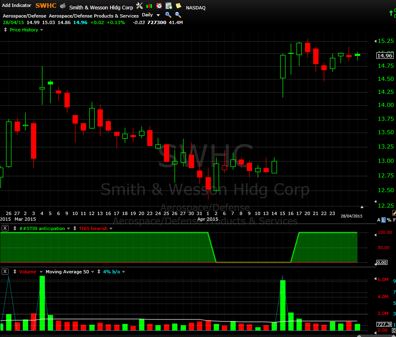The width and height of the screenshot is (396, 337).
Task: Close the STIB anticipation indicator pane
Action: (5, 228)
